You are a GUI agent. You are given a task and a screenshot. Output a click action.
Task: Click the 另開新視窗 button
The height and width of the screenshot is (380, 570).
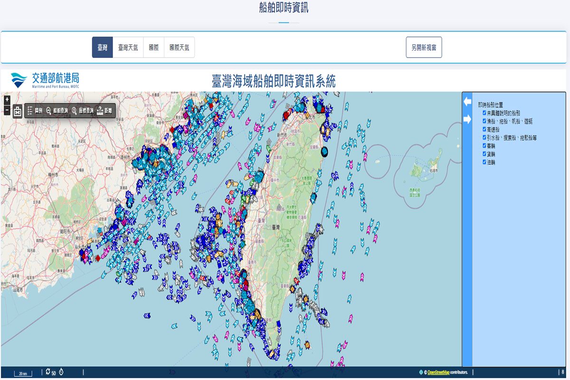tap(424, 47)
